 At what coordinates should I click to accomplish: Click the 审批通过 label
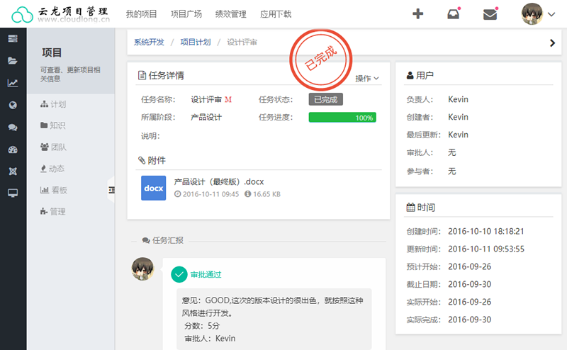pyautogui.click(x=206, y=274)
